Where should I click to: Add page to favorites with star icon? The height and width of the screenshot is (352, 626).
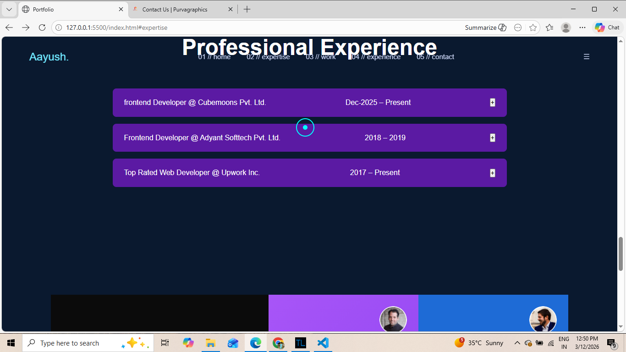click(533, 27)
